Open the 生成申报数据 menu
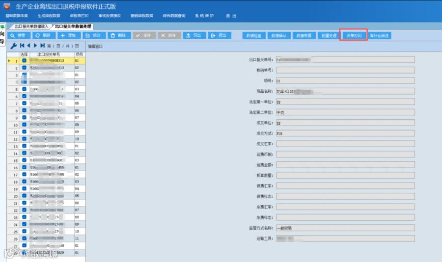 pyautogui.click(x=49, y=16)
